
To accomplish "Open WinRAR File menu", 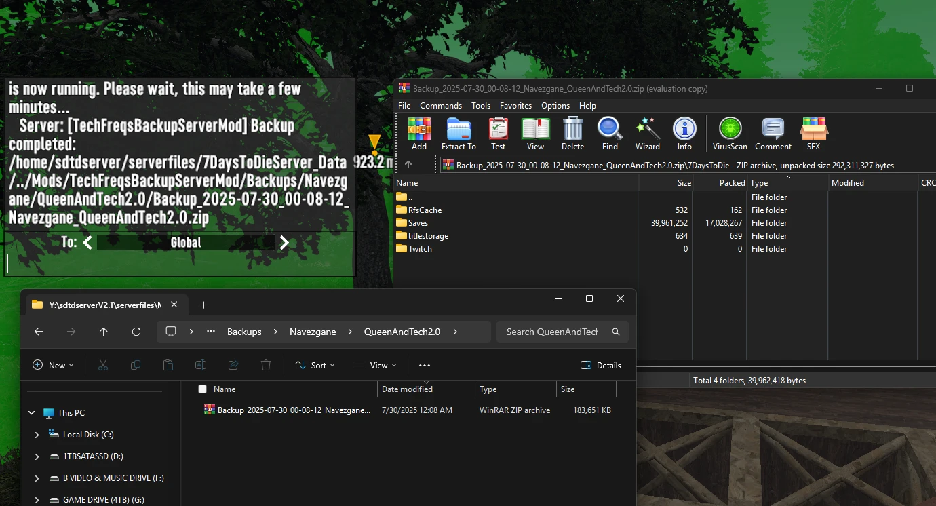I will [x=404, y=106].
